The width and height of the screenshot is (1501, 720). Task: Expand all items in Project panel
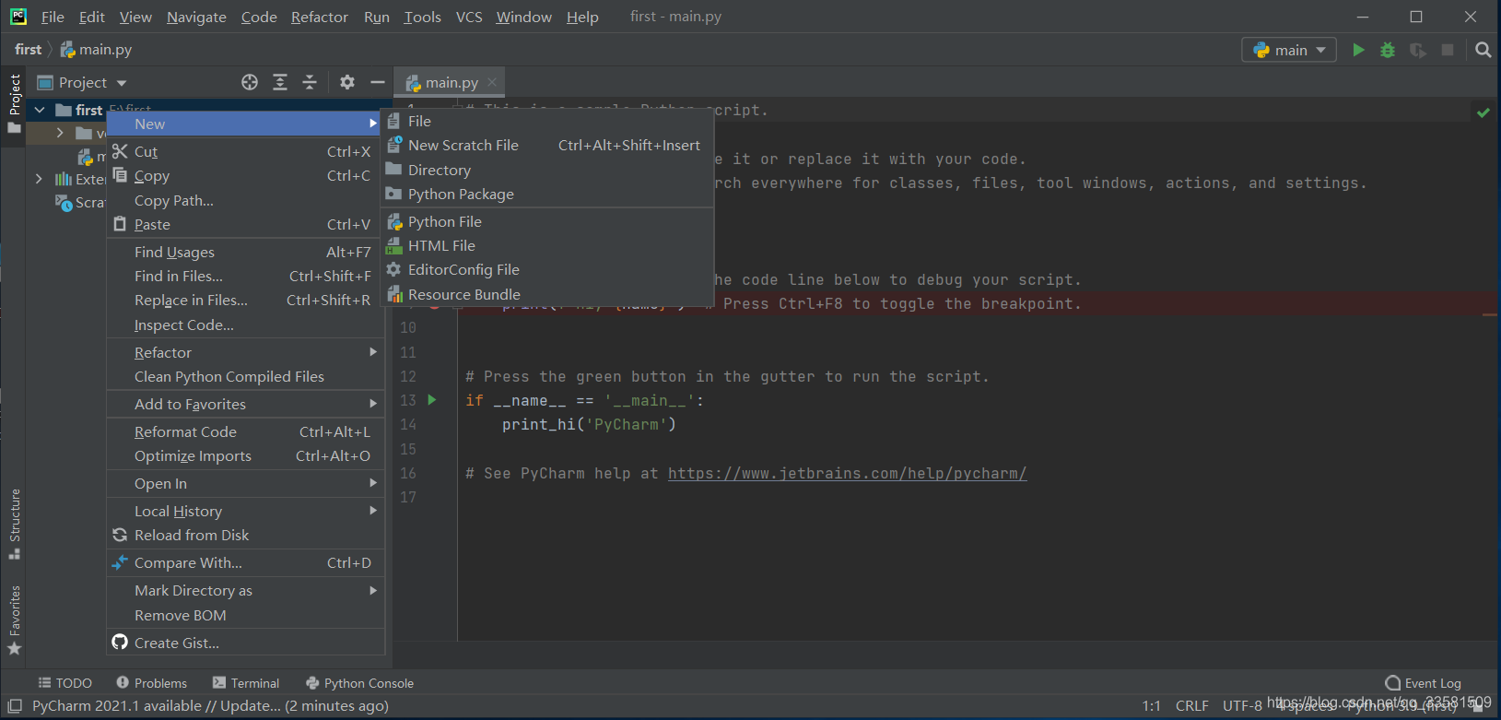(280, 82)
